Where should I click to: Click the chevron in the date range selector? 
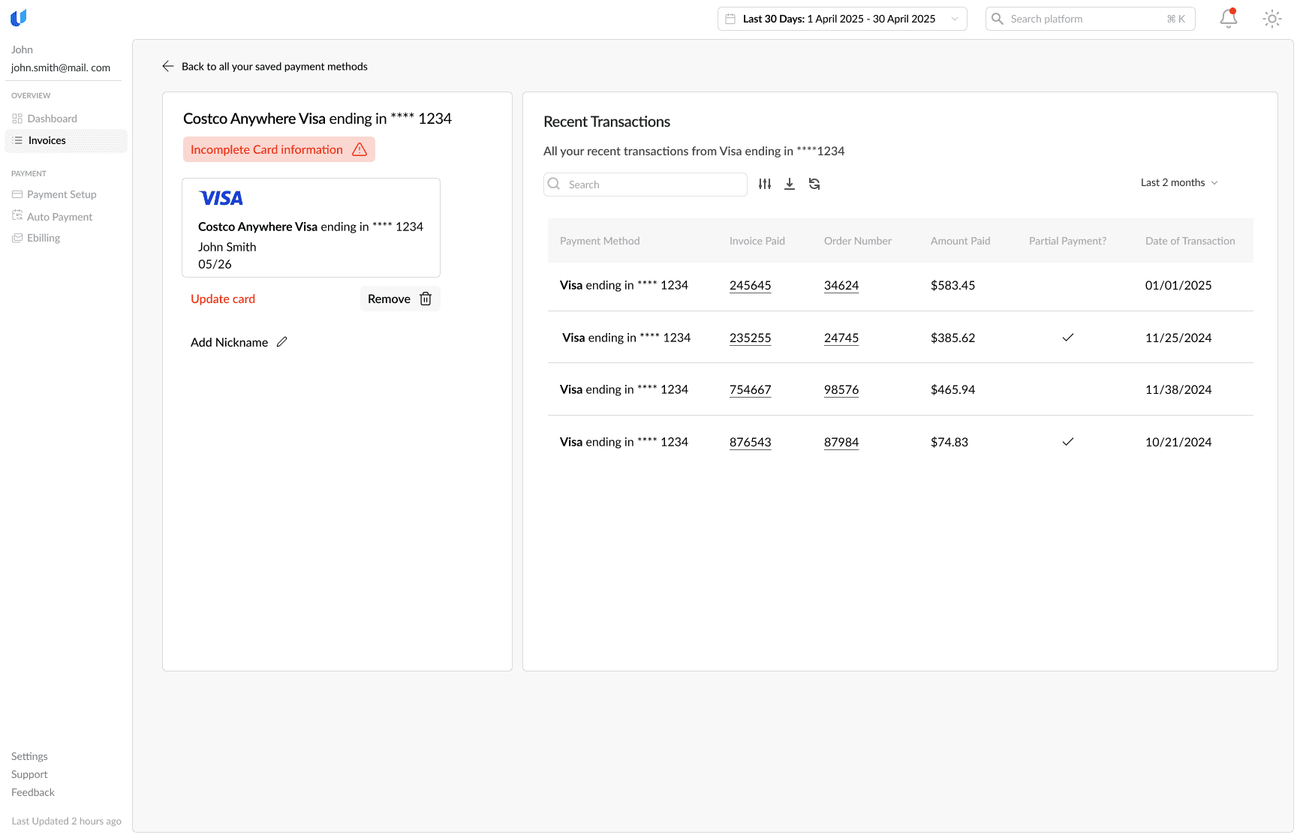pos(955,19)
